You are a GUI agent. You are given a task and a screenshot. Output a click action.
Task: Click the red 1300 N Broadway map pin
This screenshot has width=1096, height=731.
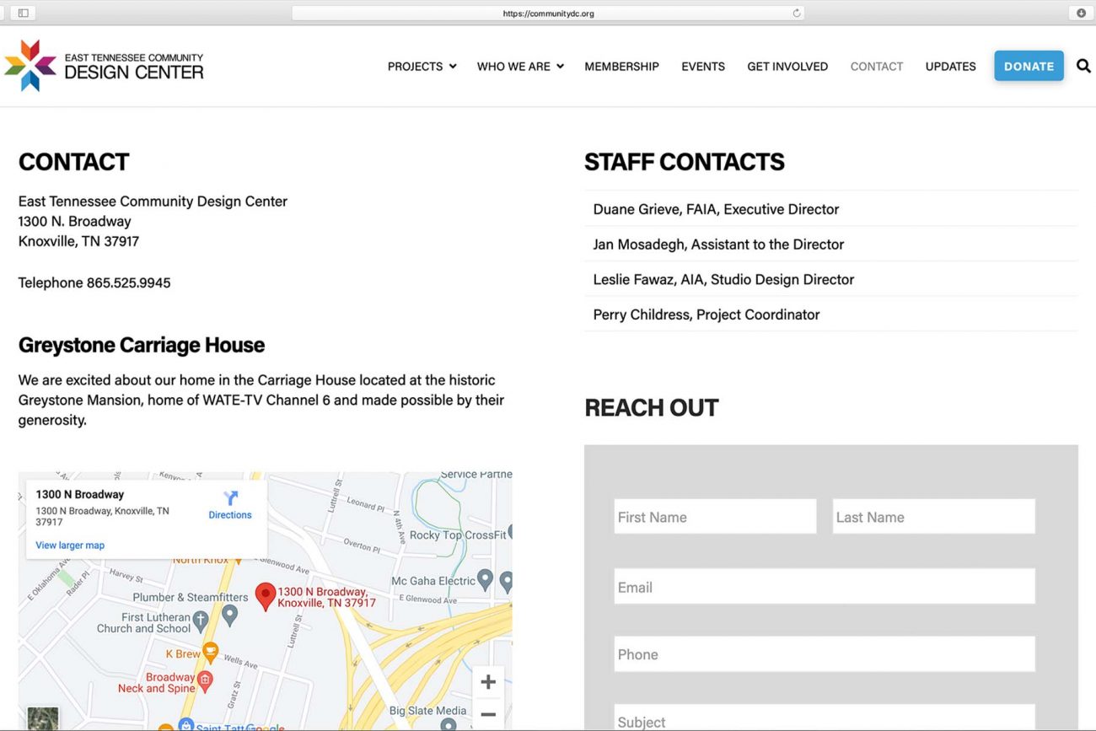pyautogui.click(x=266, y=596)
